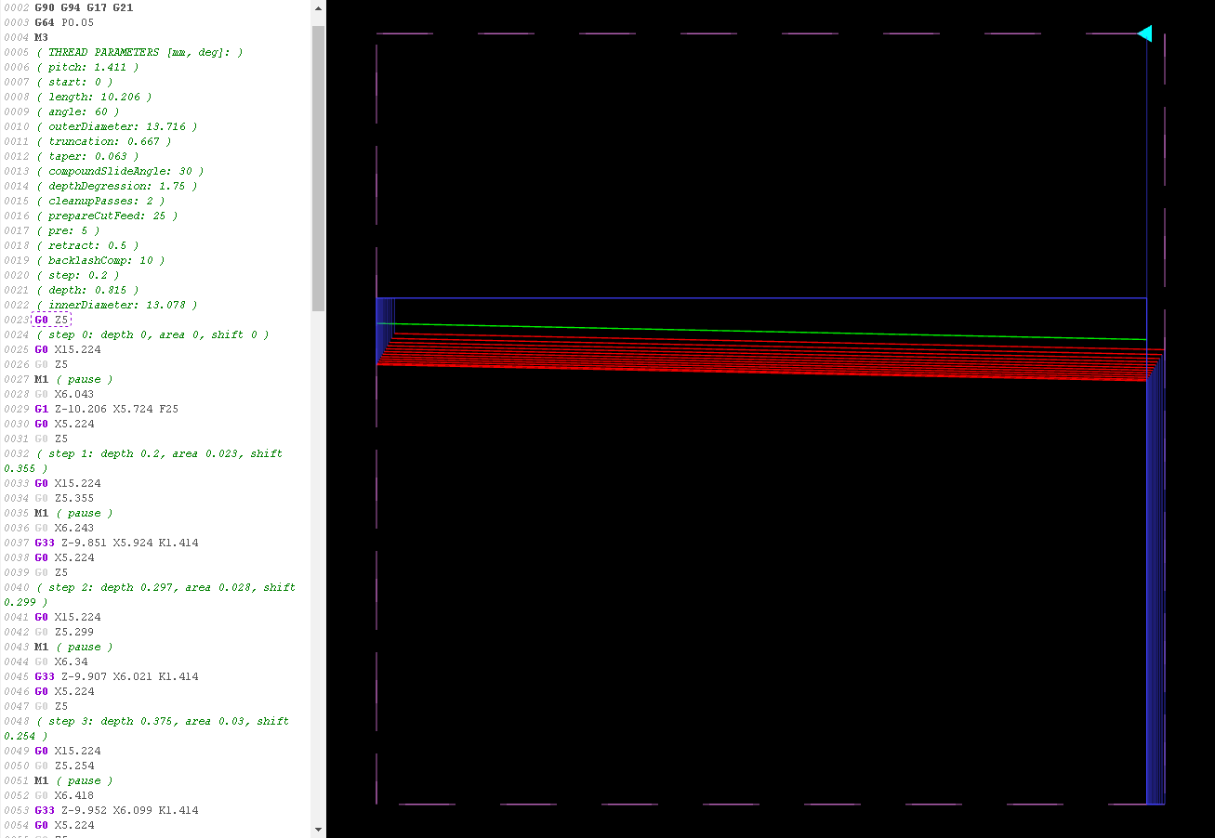Select the M3 spindle command on line 0004
This screenshot has width=1215, height=838.
tap(41, 37)
